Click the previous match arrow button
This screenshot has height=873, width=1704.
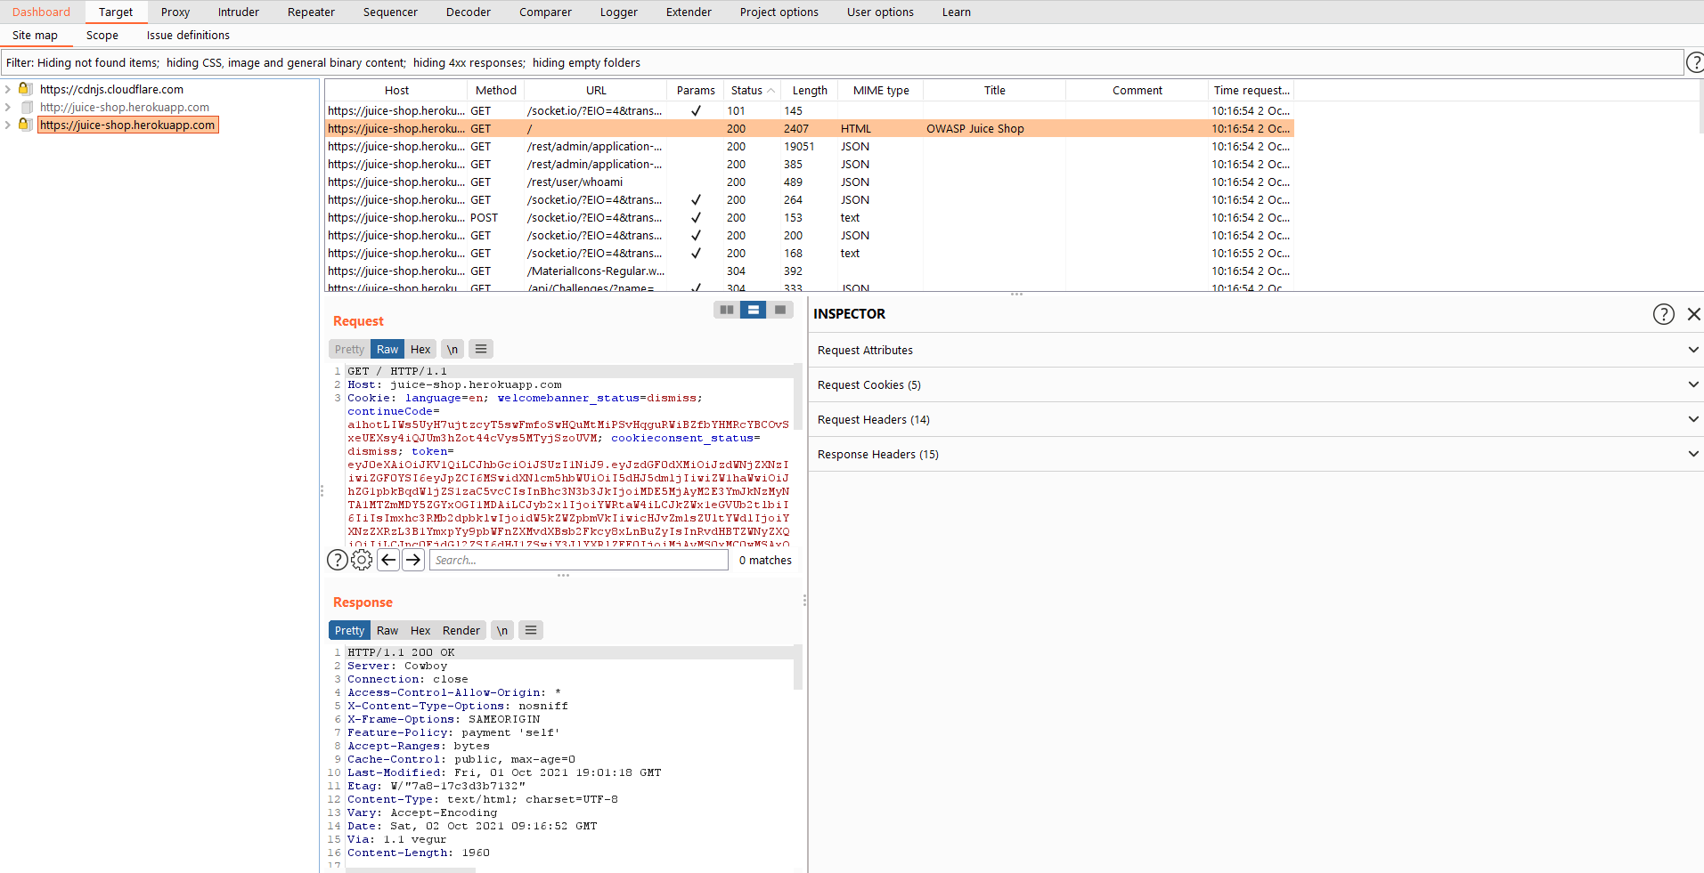tap(388, 560)
